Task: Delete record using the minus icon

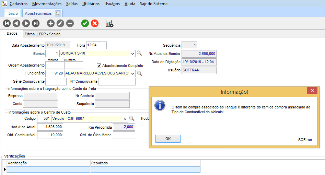Action: (70, 23)
